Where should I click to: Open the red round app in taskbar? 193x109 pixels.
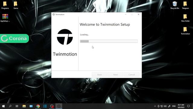tap(52, 106)
